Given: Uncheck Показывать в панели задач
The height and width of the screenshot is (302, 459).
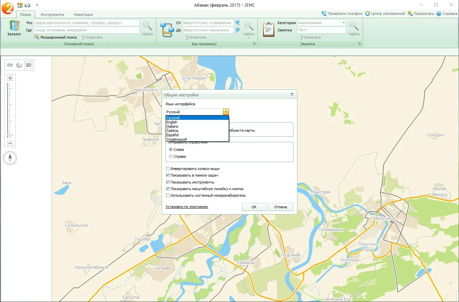Looking at the screenshot, I should coord(168,175).
